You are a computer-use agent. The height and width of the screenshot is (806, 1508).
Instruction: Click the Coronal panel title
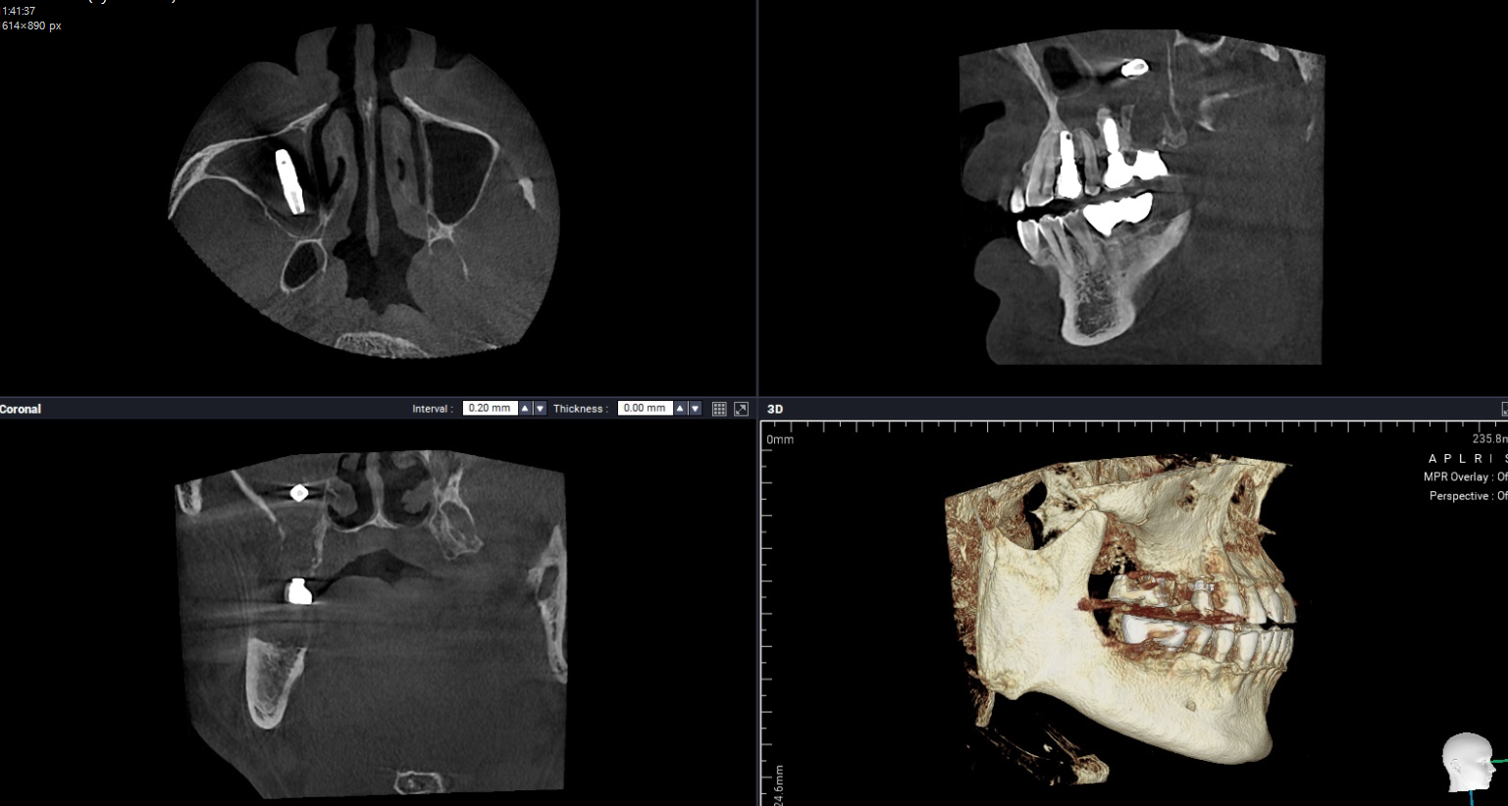(x=21, y=409)
